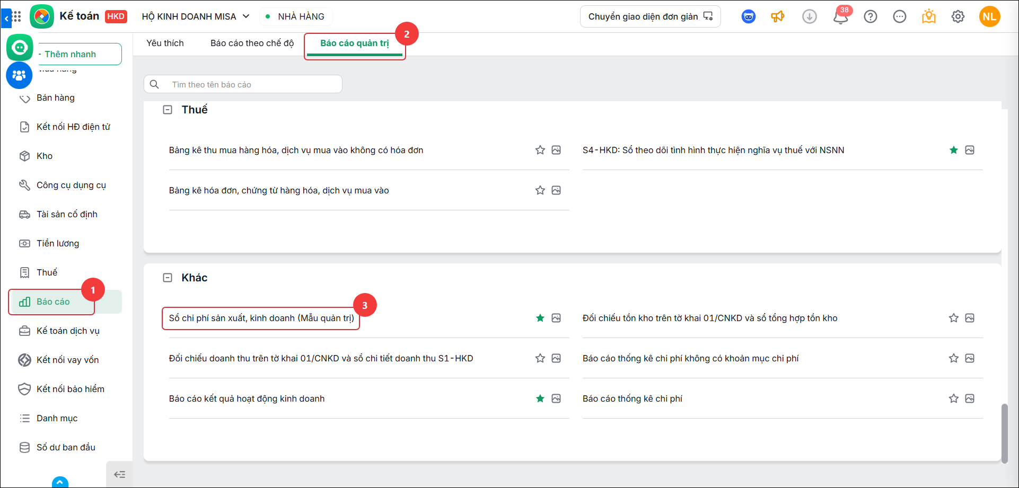Screen dimensions: 1019x488
Task: Open the HỘ KINH DOANH MISA dropdown
Action: pyautogui.click(x=196, y=16)
